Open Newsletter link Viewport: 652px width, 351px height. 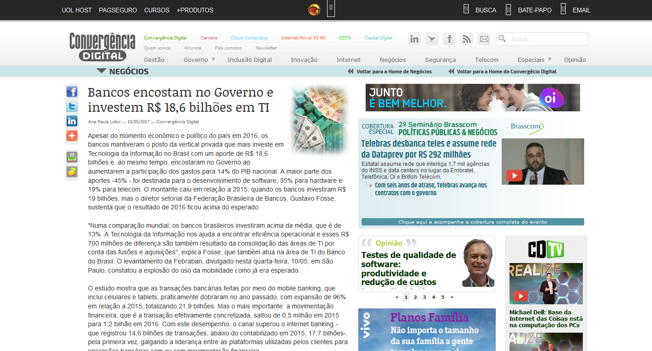(266, 48)
